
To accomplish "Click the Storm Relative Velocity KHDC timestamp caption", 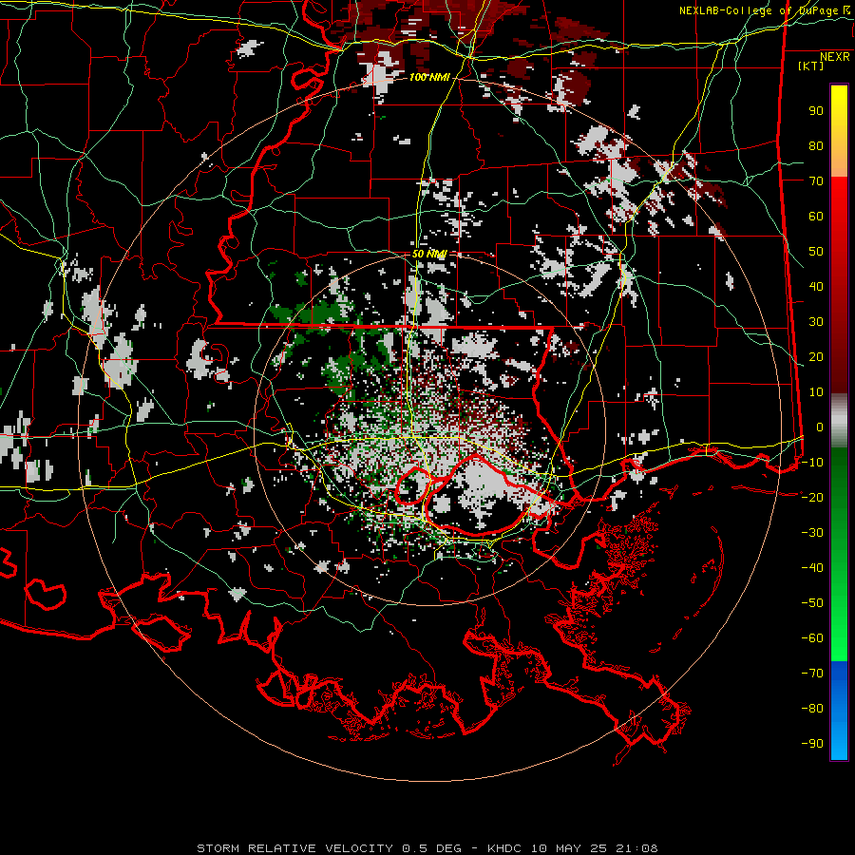I will click(427, 848).
